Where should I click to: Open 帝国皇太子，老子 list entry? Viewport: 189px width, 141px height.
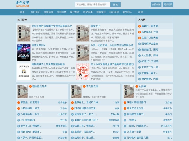tap(85, 114)
